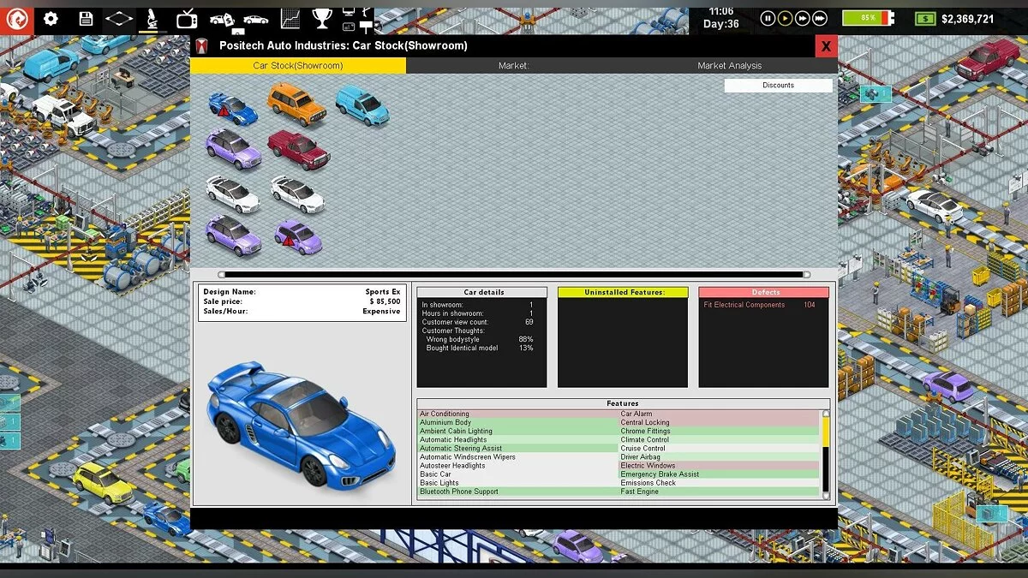This screenshot has height=578, width=1028.
Task: Open research with the microscope icon
Action: click(x=151, y=18)
